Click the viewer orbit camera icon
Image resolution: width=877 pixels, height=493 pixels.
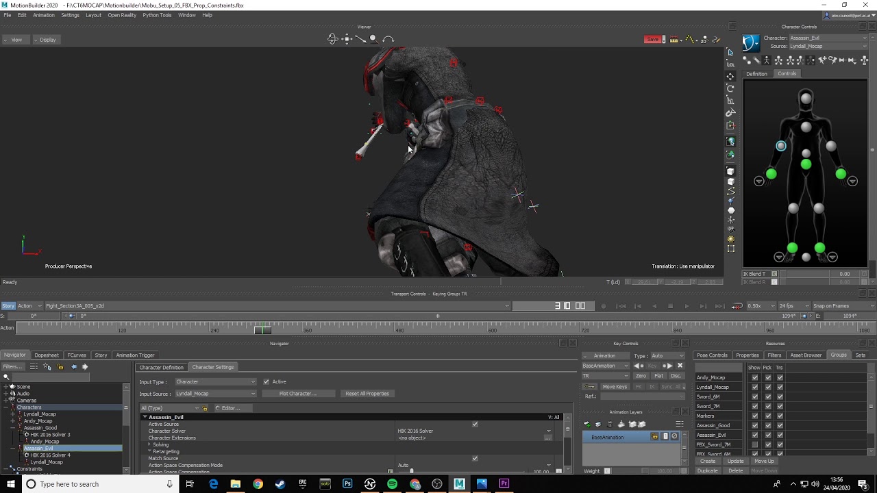(333, 39)
